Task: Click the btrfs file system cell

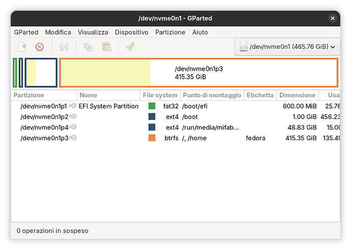Action: click(x=171, y=138)
